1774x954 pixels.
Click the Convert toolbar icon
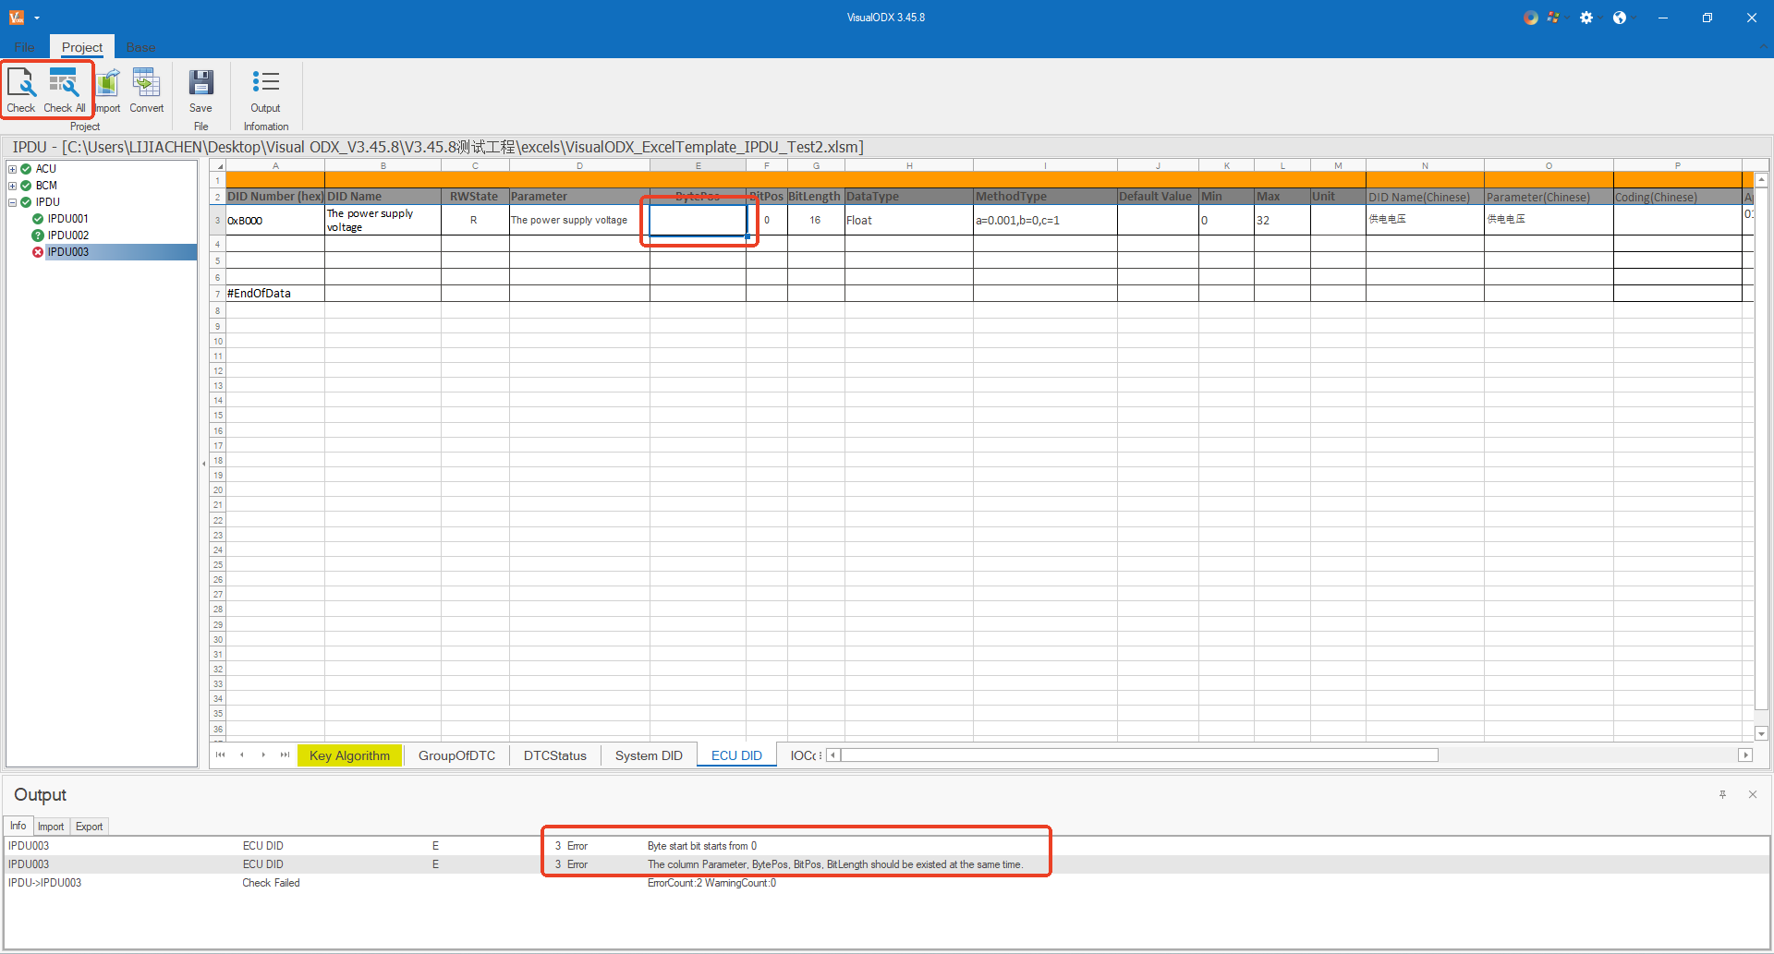point(146,91)
